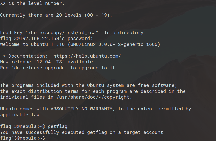
Task: Click the "ABSOLUTELY NO WARRANTY" text
Action: (x=83, y=109)
